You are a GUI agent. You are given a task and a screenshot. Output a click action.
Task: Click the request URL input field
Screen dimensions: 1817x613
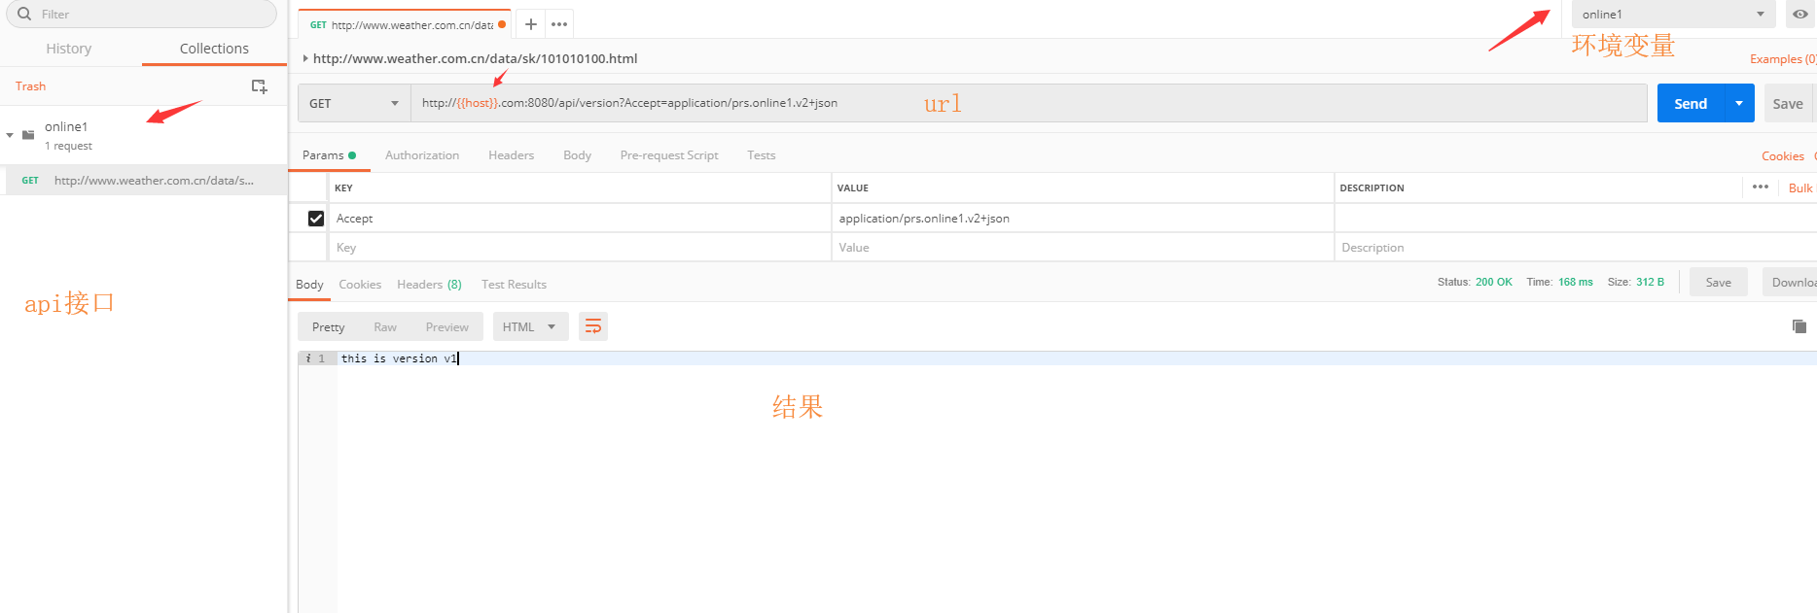[1028, 103]
